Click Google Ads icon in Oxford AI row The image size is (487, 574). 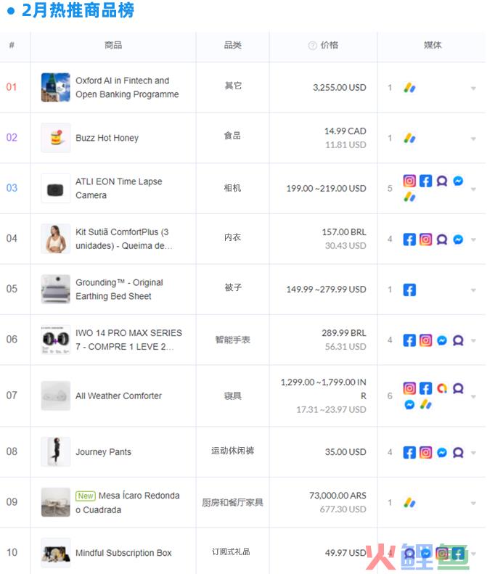tap(409, 88)
